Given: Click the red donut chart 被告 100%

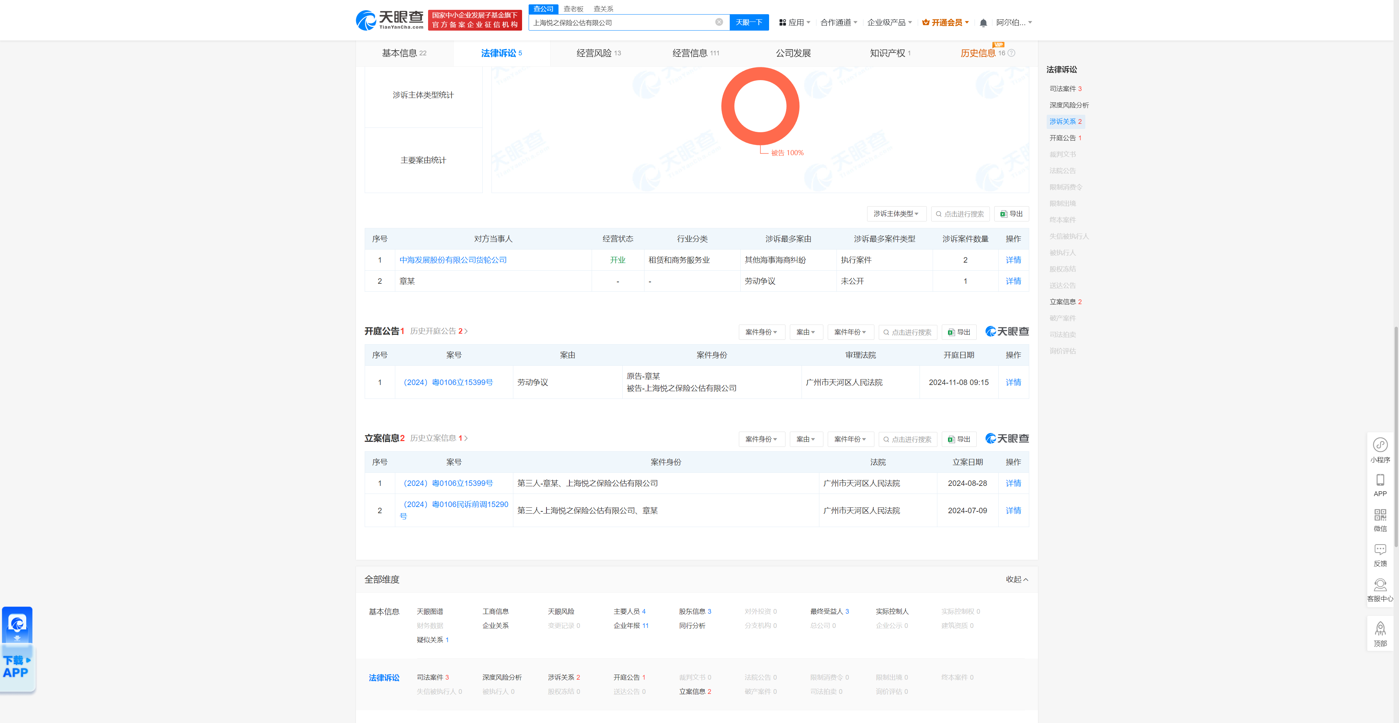Looking at the screenshot, I should click(760, 106).
